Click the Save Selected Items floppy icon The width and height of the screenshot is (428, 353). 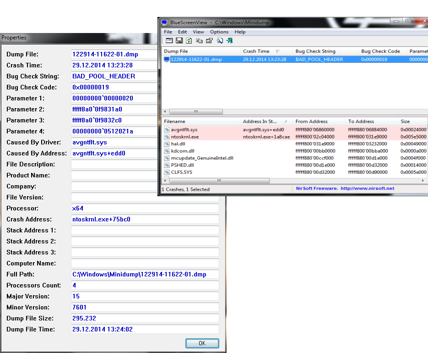pyautogui.click(x=179, y=40)
